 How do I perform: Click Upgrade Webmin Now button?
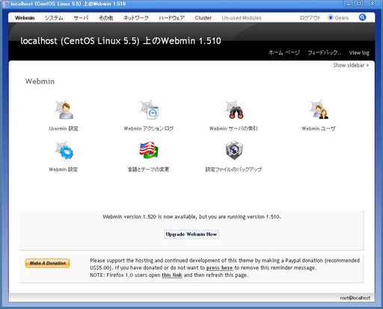click(x=191, y=234)
